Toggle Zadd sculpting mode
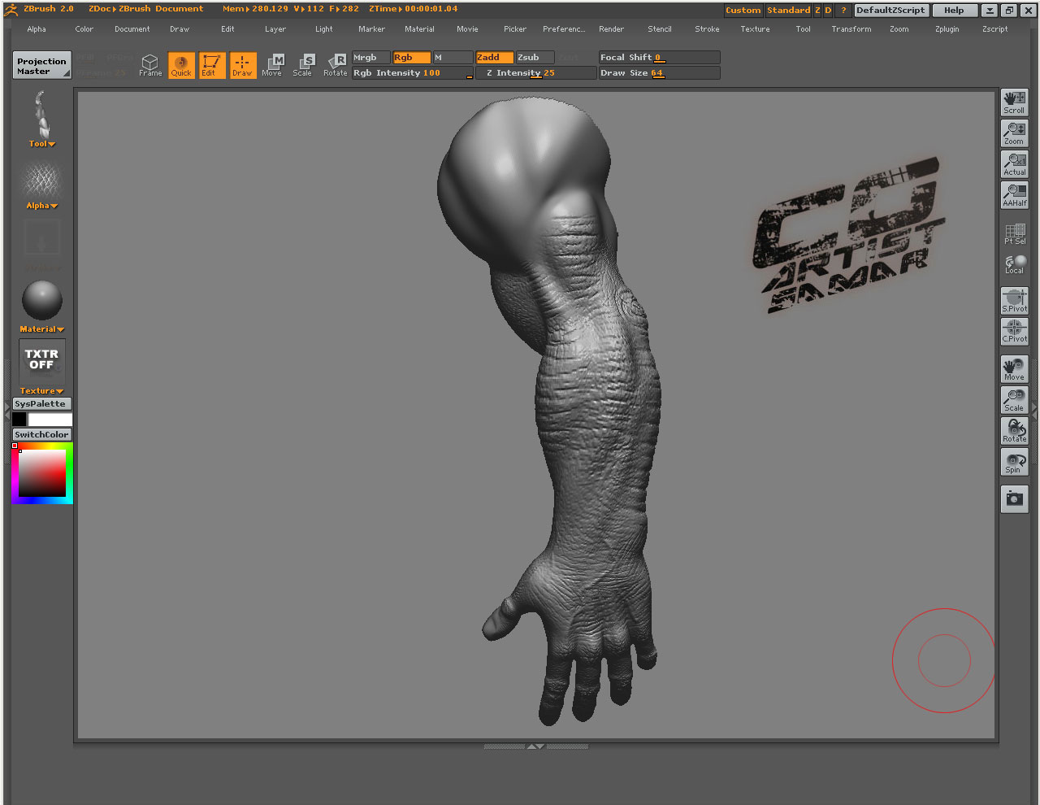 coord(494,58)
